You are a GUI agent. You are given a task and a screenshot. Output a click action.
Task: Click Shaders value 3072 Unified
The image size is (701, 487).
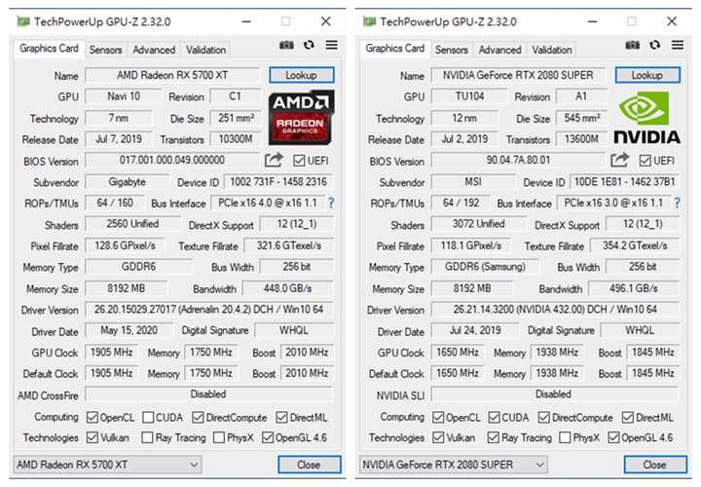[x=479, y=224]
